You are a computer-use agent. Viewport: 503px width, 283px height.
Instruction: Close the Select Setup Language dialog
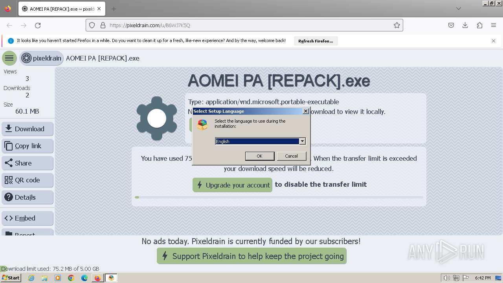(x=305, y=111)
